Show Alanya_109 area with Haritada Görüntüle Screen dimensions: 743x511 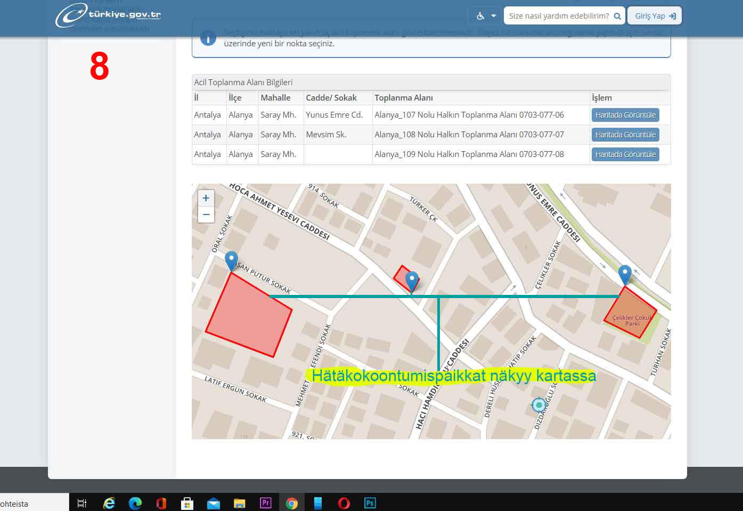tap(625, 154)
